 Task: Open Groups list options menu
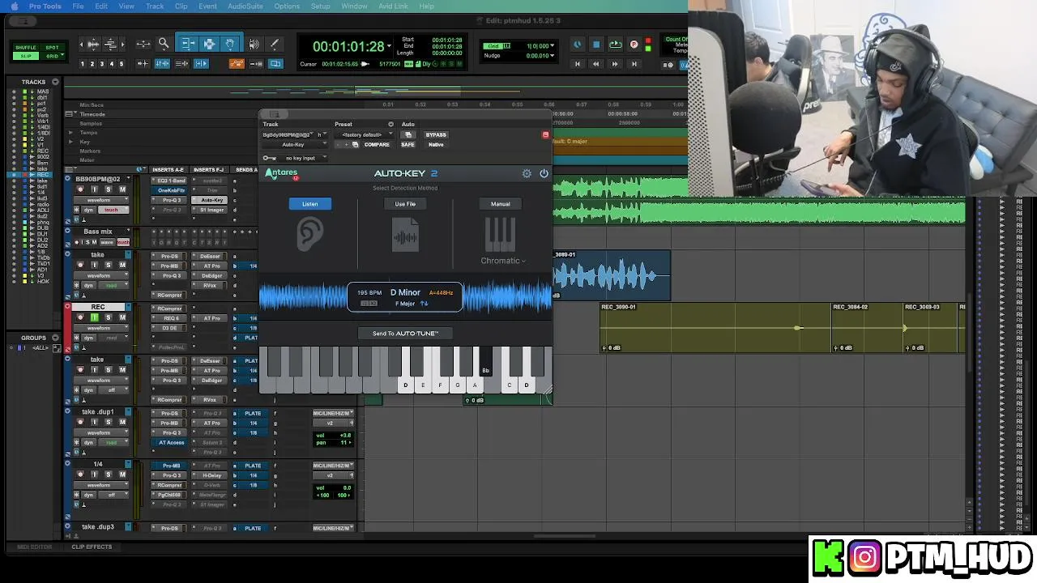tap(55, 338)
